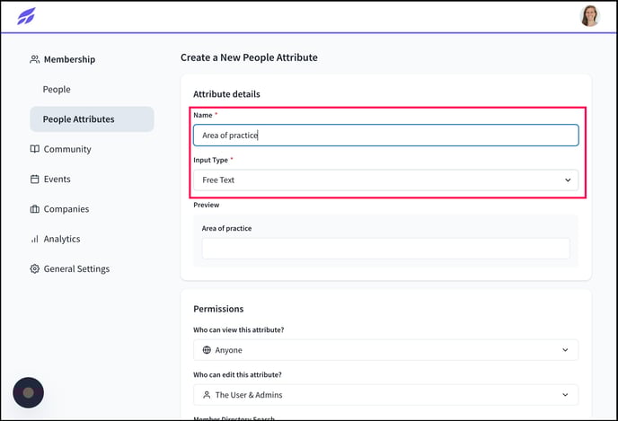
Task: Click the preview Area of practice field
Action: [x=386, y=249]
